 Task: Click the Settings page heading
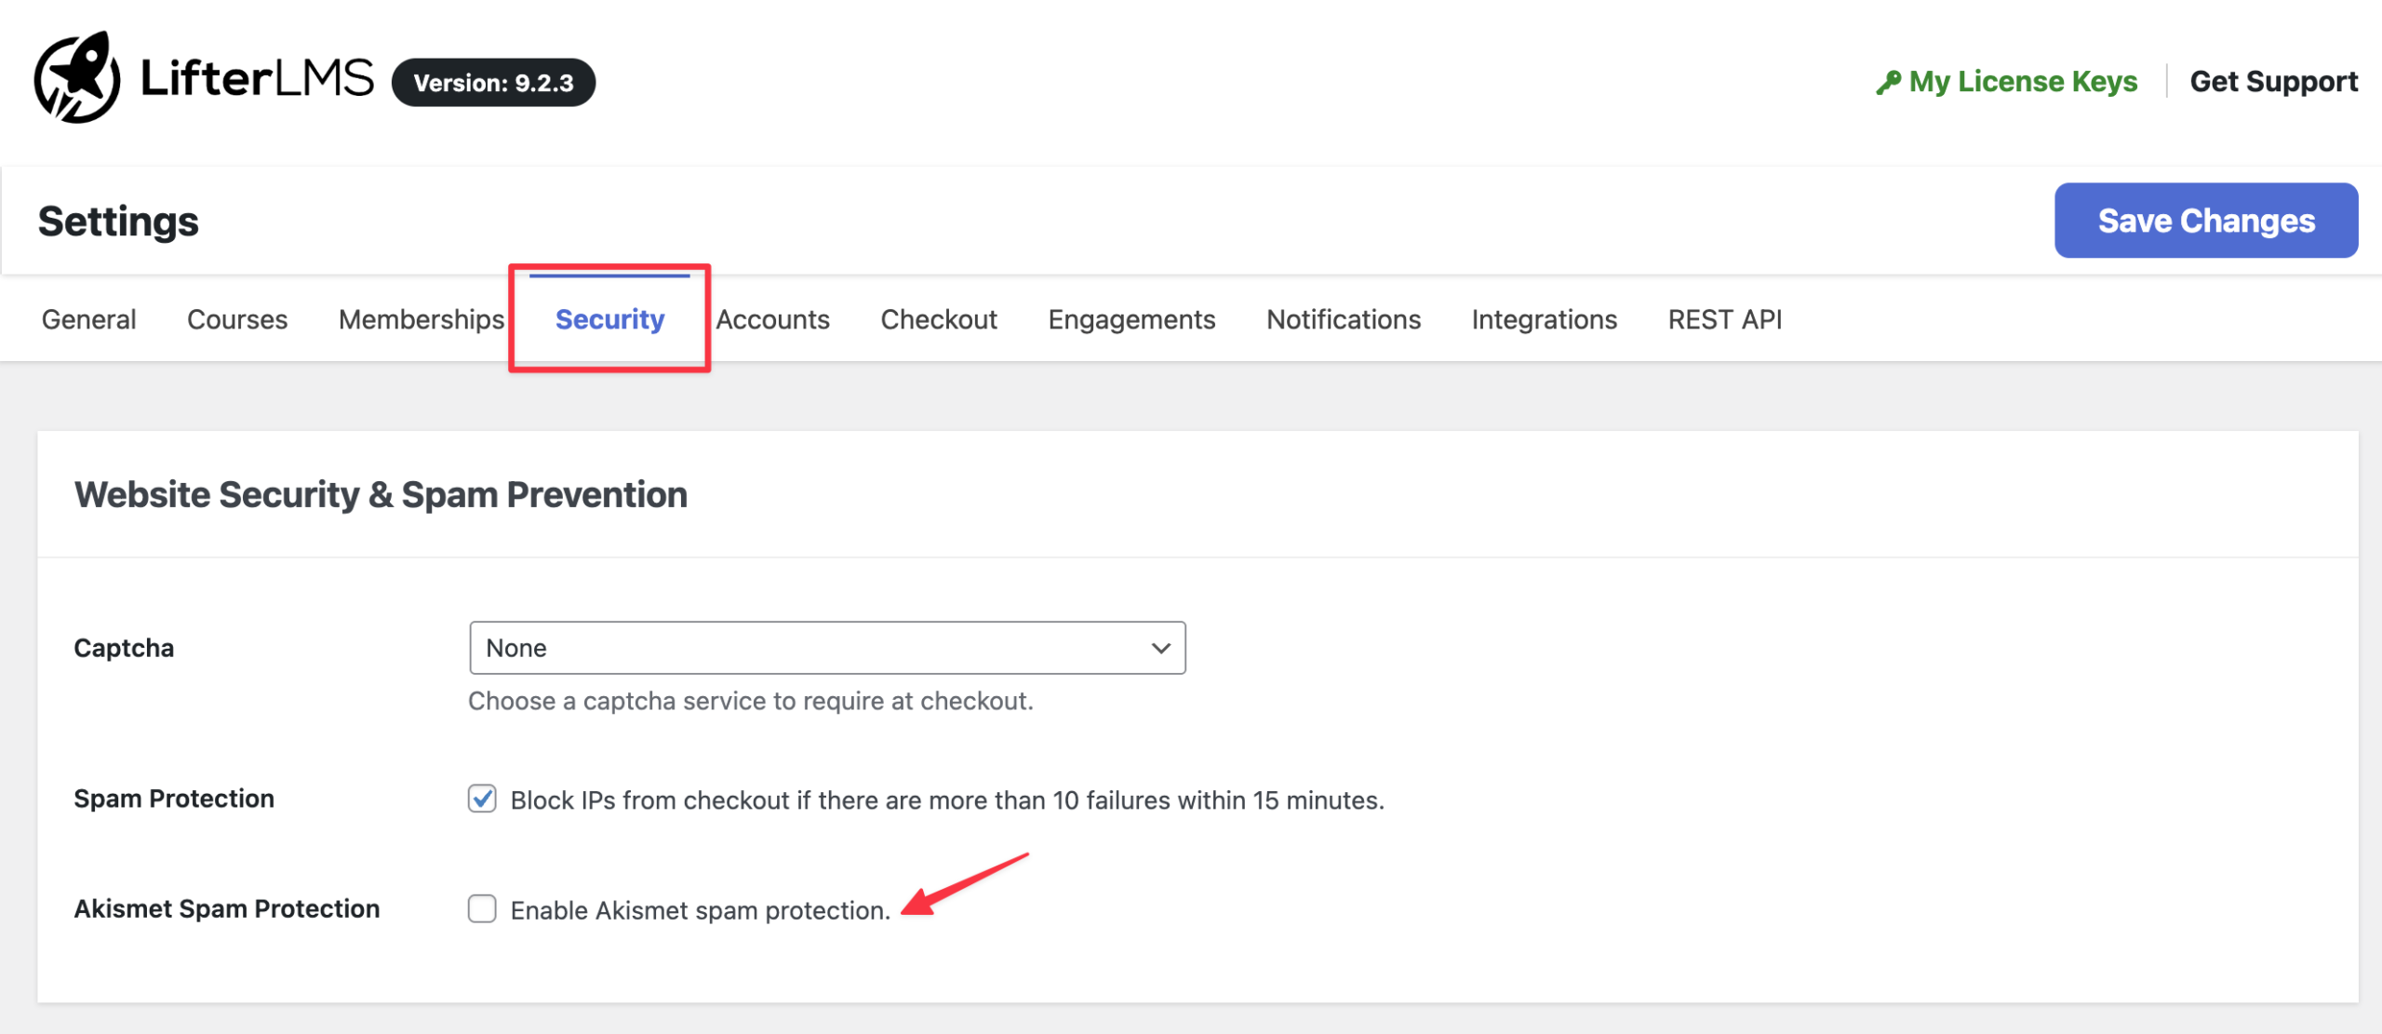tap(118, 222)
